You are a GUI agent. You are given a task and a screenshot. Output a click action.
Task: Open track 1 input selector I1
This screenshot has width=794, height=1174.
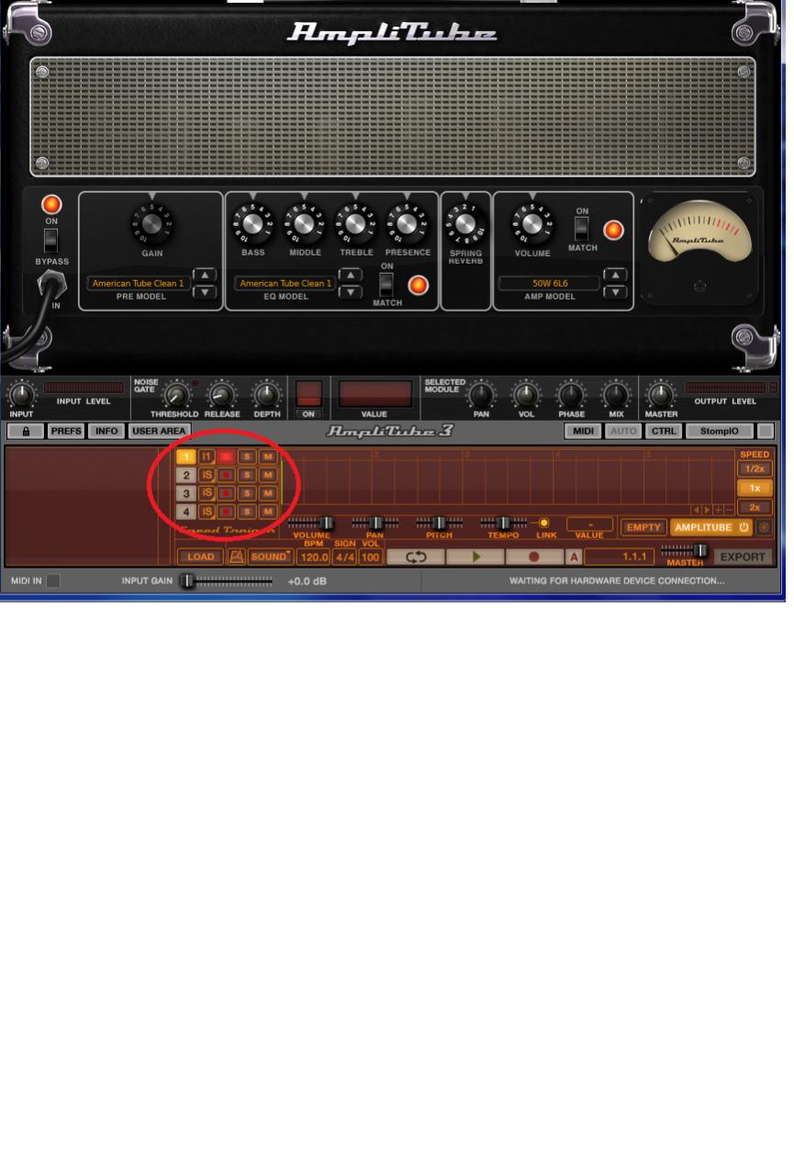pos(207,457)
